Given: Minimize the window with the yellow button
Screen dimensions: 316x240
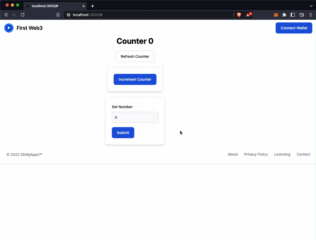Looking at the screenshot, I should (x=12, y=5).
